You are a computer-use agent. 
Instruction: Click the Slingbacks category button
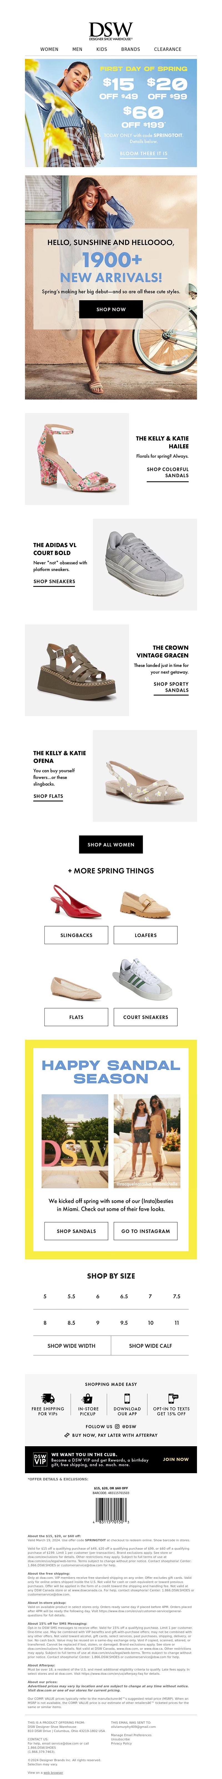pos(77,935)
